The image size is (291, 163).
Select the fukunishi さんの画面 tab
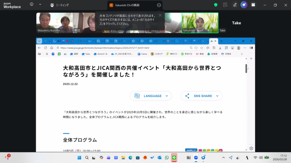[127, 5]
